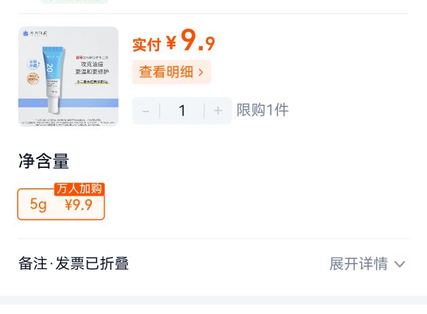427x314 pixels.
Task: Open 查看明细 price breakdown
Action: pyautogui.click(x=171, y=72)
